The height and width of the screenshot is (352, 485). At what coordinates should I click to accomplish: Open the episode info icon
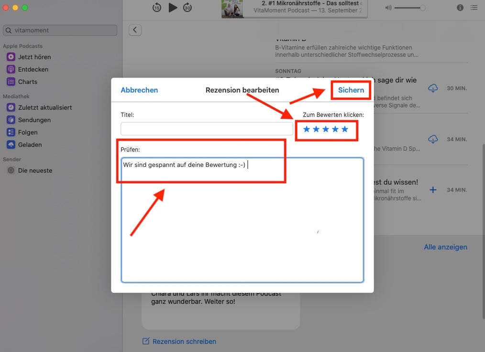(460, 7)
